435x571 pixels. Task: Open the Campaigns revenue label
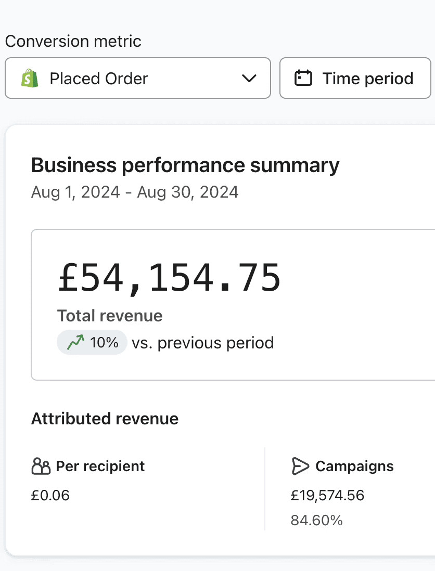354,466
